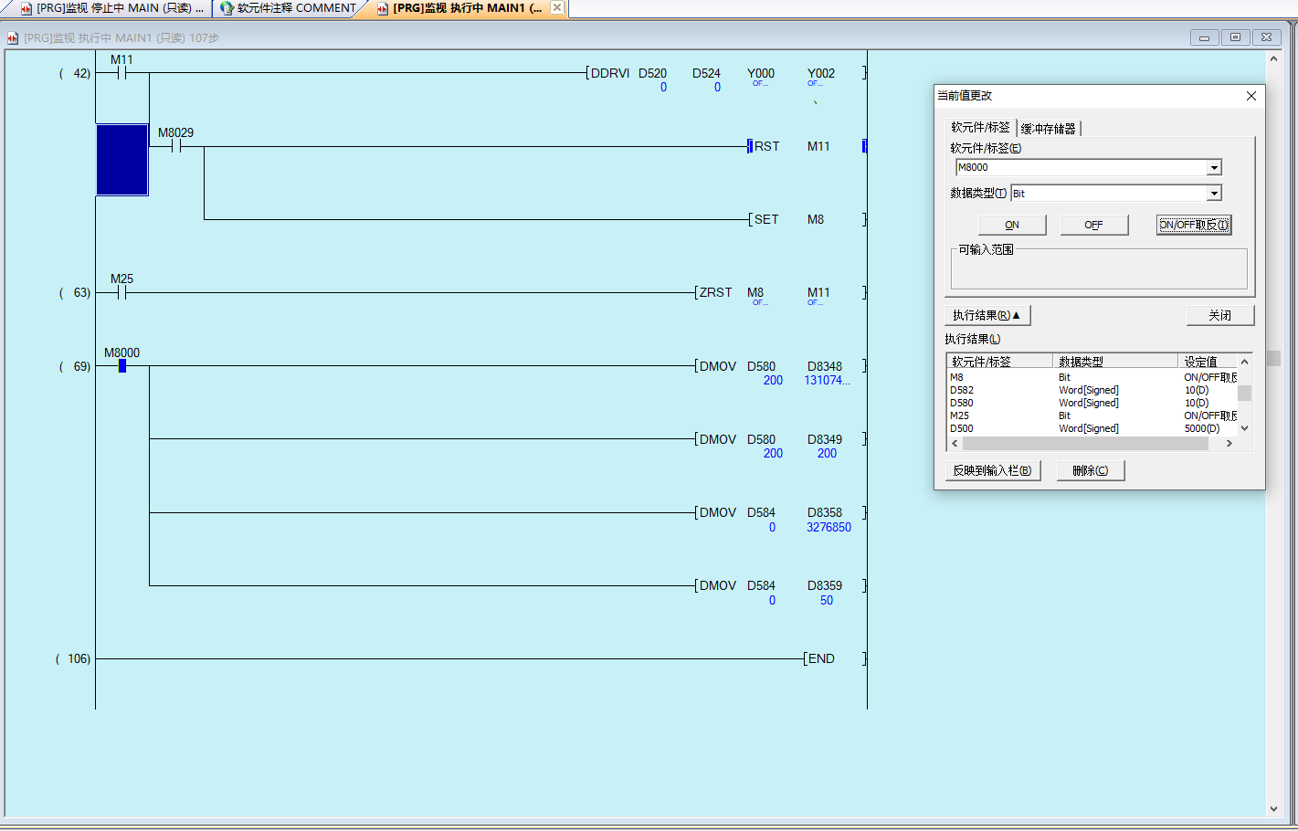This screenshot has width=1298, height=831.
Task: Click the M25 contact at step 63
Action: pyautogui.click(x=121, y=293)
